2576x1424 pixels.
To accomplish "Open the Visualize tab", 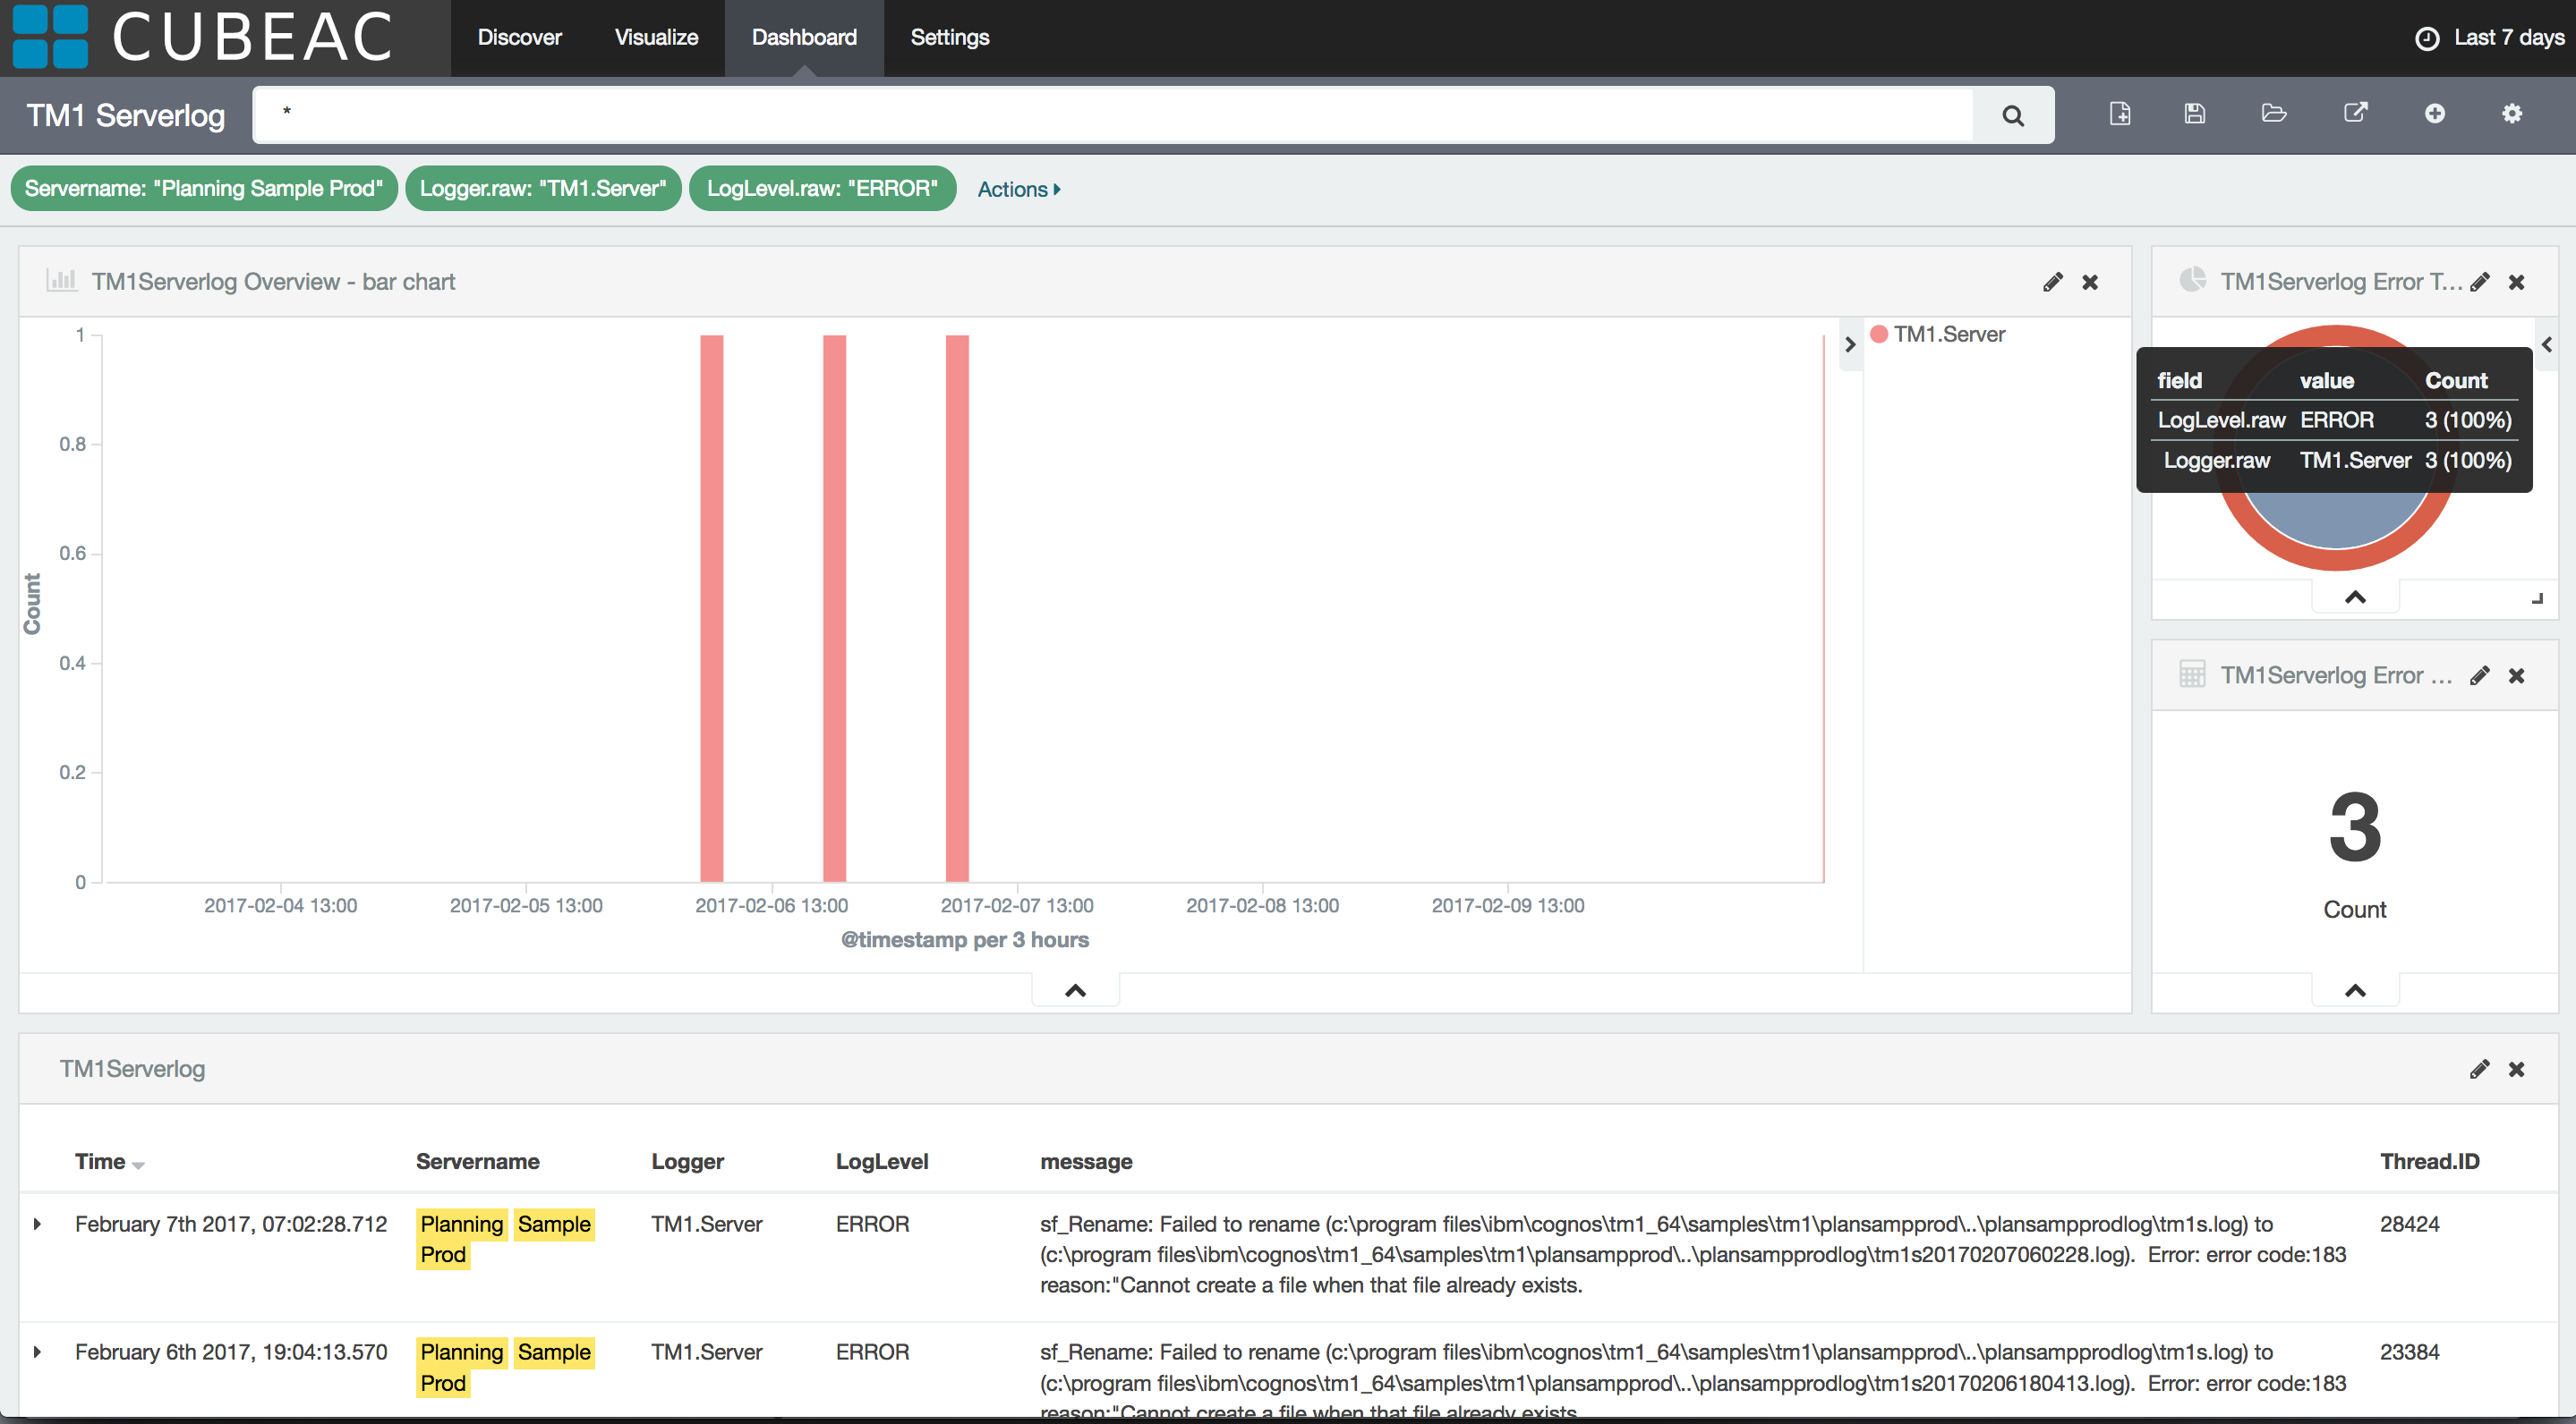I will [x=656, y=37].
